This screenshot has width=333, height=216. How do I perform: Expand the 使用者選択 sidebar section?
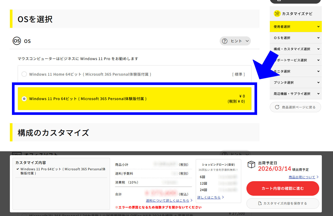tap(295, 27)
